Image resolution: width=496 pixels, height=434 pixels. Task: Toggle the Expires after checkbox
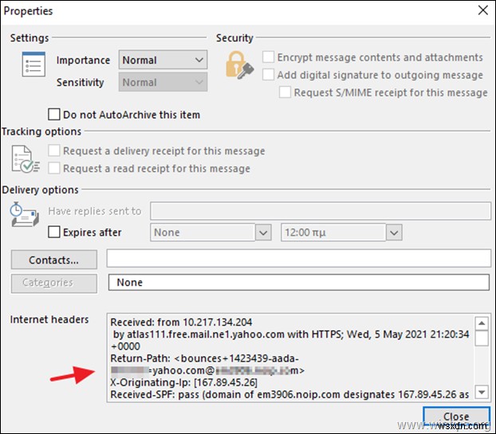point(54,233)
